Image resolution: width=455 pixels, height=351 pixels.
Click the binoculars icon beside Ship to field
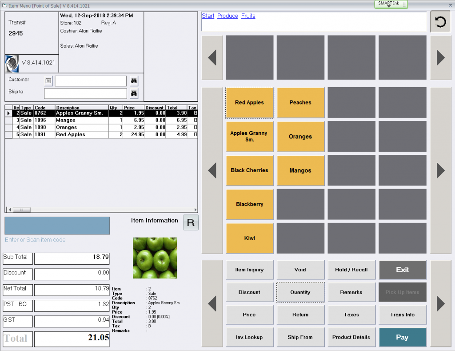point(134,93)
